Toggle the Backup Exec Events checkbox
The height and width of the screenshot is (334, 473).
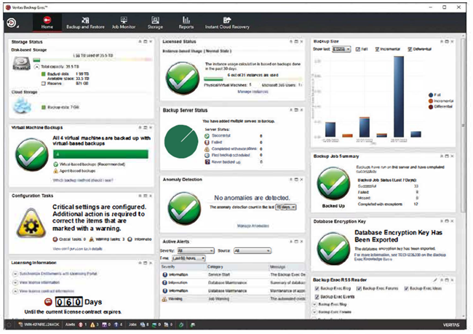coord(317,297)
